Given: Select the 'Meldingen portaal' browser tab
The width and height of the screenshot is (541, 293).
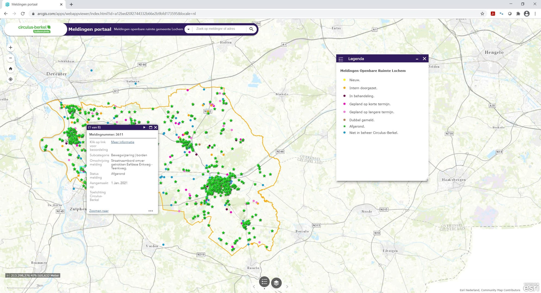Looking at the screenshot, I should (34, 4).
